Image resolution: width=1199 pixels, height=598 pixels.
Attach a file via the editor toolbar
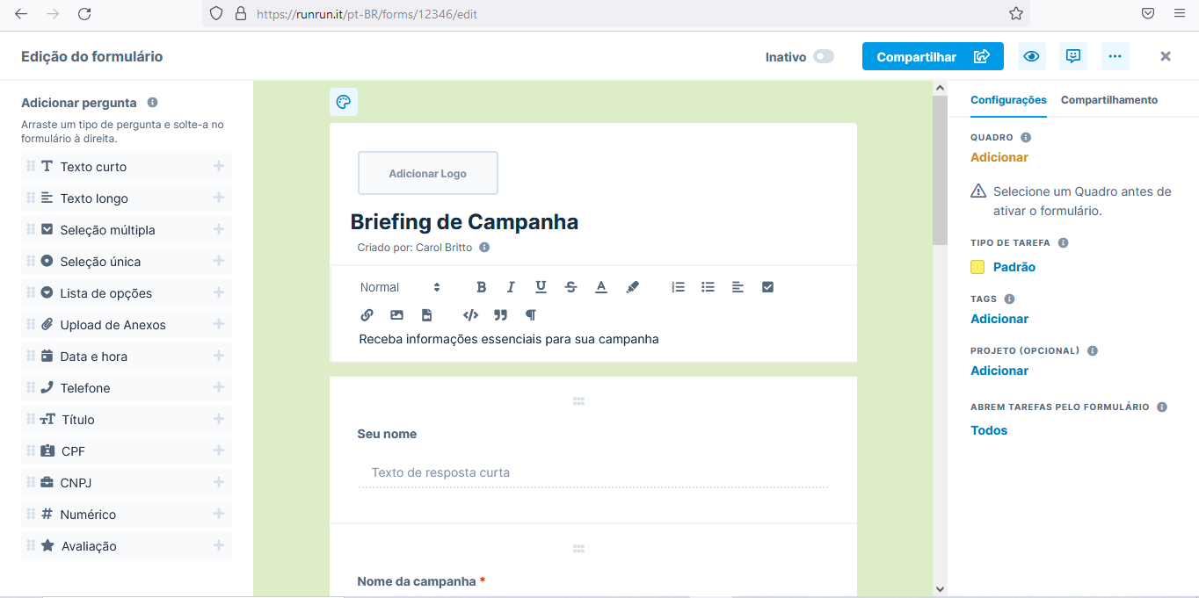(426, 315)
